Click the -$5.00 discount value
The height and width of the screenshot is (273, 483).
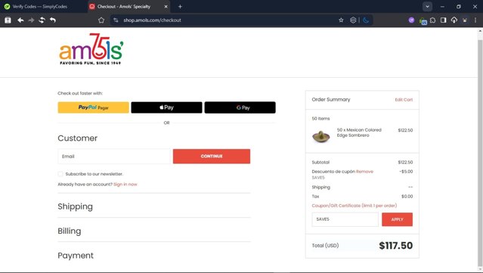[406, 172]
